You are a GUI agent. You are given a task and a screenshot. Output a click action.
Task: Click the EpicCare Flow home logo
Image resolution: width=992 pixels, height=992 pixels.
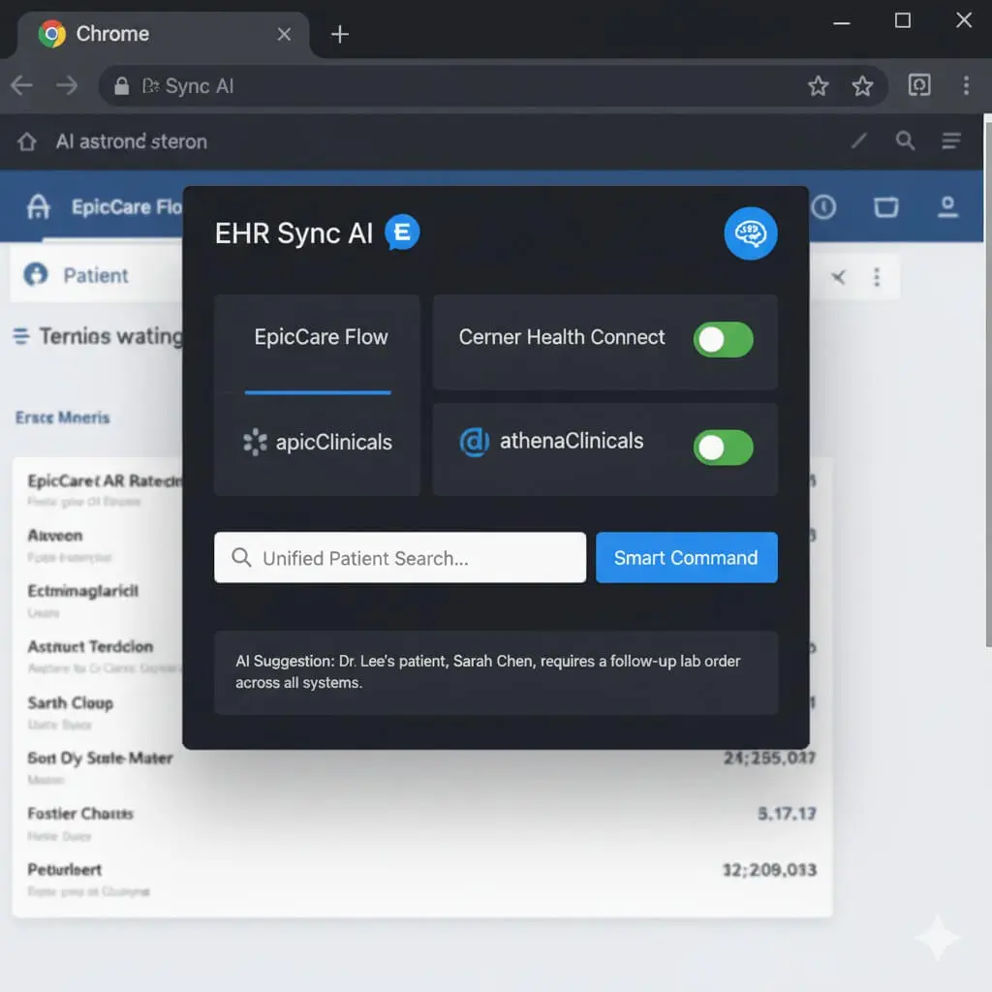(39, 206)
